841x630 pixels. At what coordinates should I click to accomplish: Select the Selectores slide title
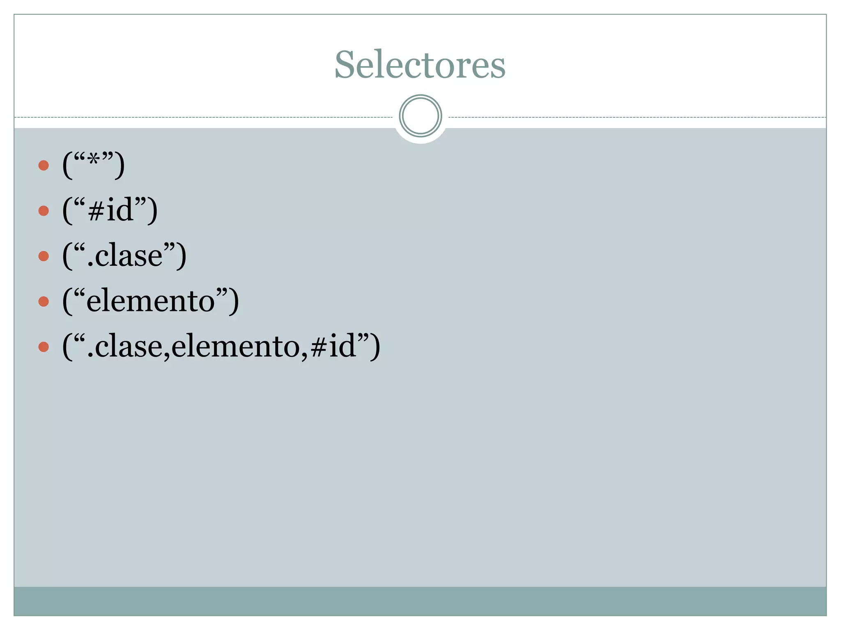click(420, 65)
